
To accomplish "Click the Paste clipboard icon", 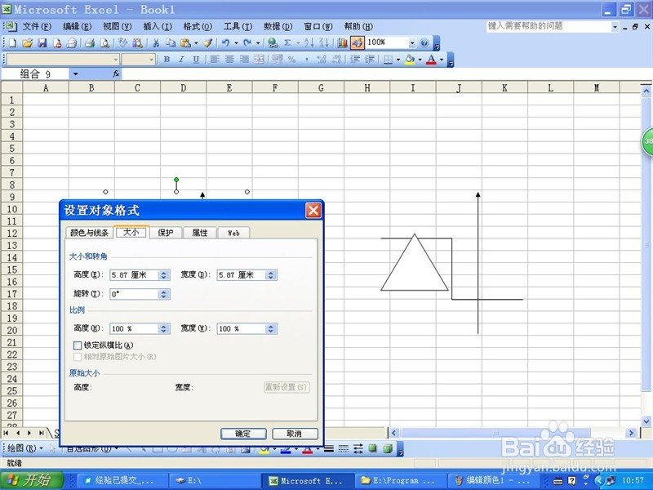I will click(186, 42).
